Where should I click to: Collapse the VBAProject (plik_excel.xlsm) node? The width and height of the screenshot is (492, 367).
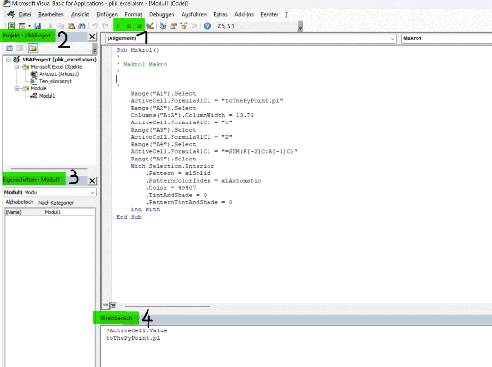[x=8, y=59]
